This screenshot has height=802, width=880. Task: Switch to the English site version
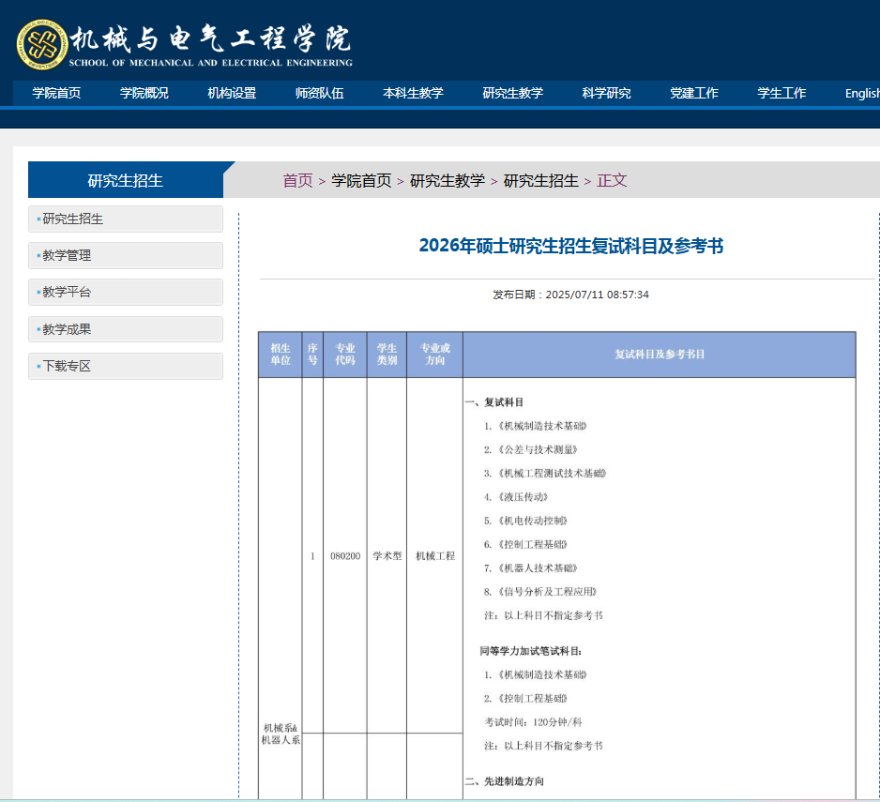pos(861,93)
